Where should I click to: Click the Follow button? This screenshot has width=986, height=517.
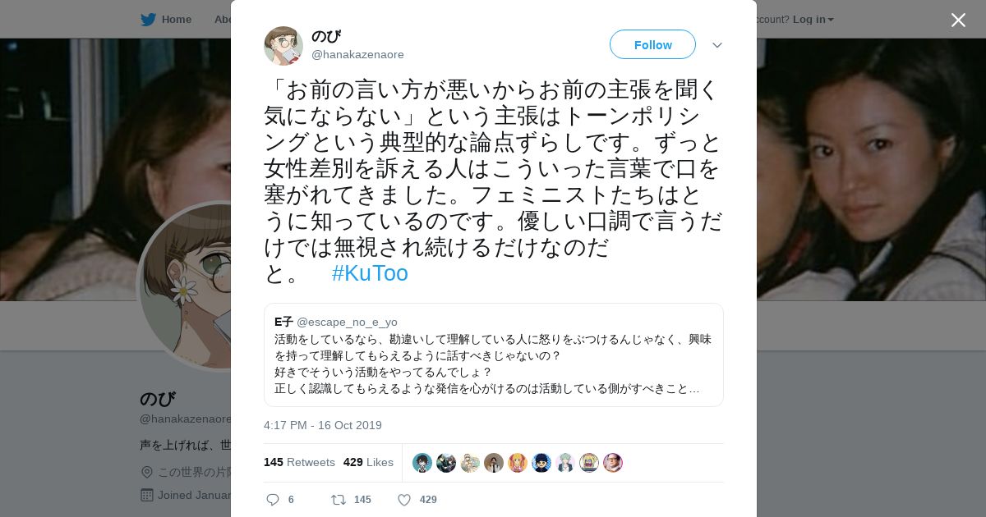click(652, 44)
